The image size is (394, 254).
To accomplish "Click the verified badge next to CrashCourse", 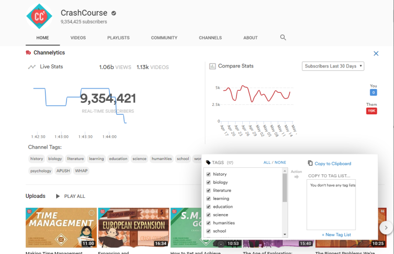I will click(114, 13).
